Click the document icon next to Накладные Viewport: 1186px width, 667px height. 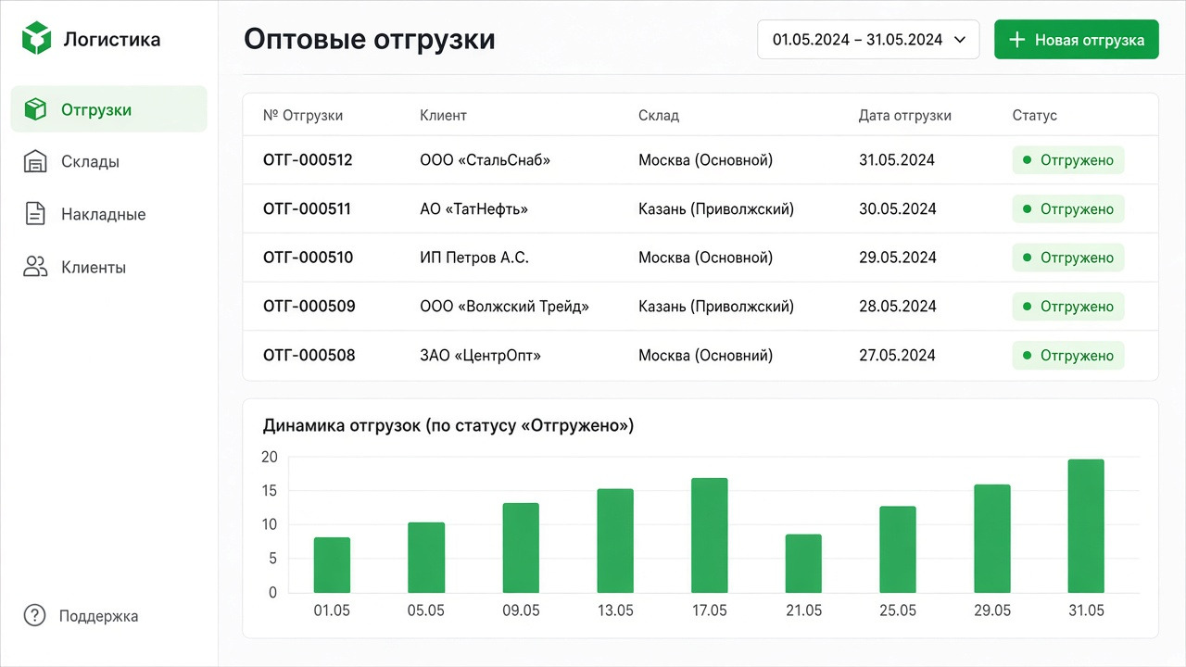coord(35,214)
